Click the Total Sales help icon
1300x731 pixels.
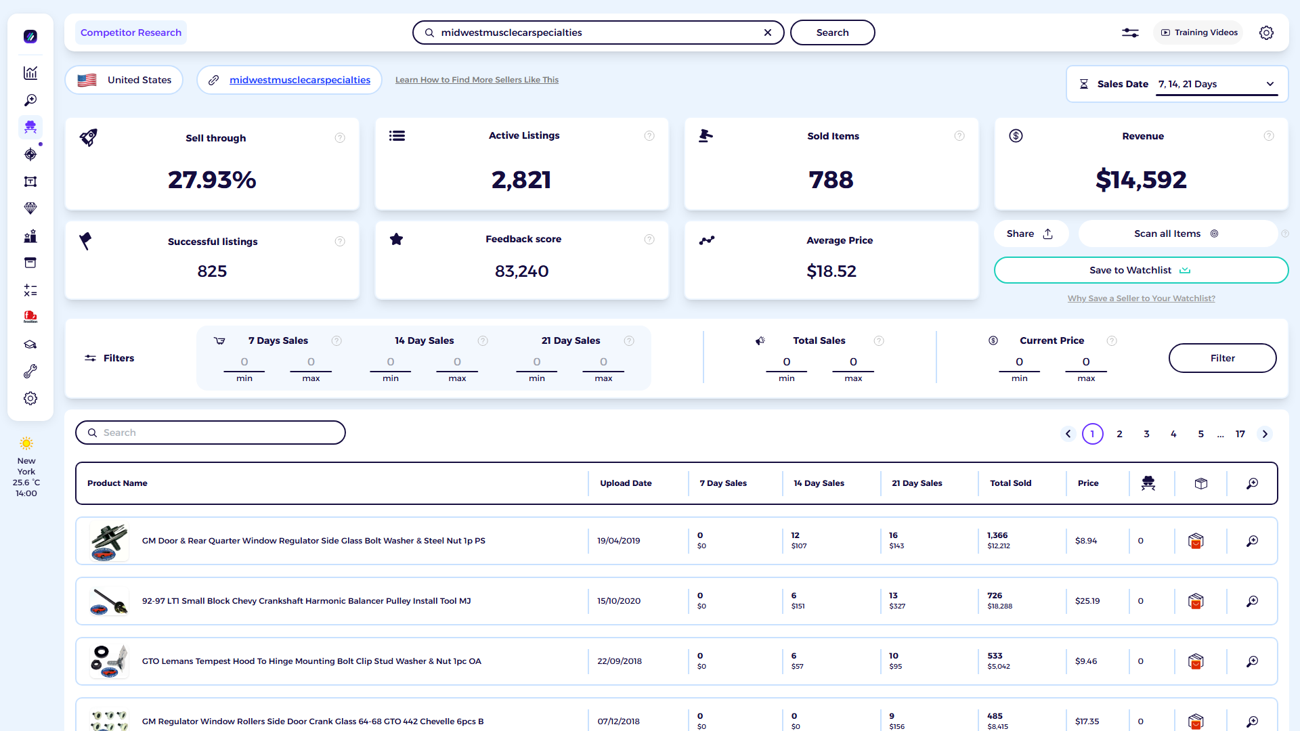pyautogui.click(x=879, y=341)
